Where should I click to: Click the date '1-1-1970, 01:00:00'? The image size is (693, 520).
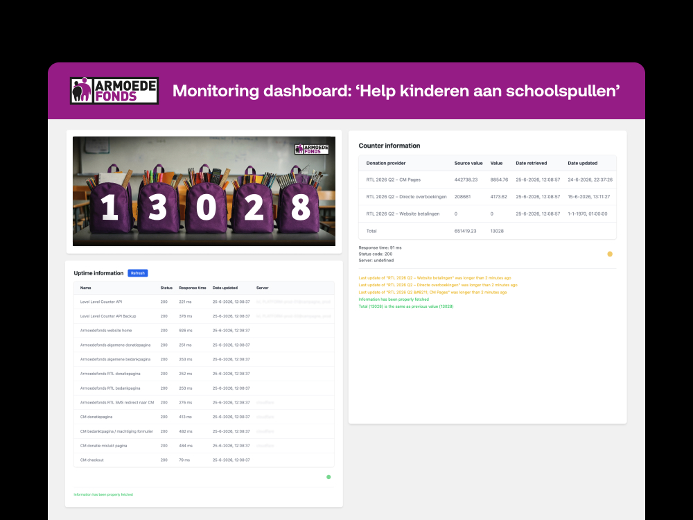click(588, 214)
